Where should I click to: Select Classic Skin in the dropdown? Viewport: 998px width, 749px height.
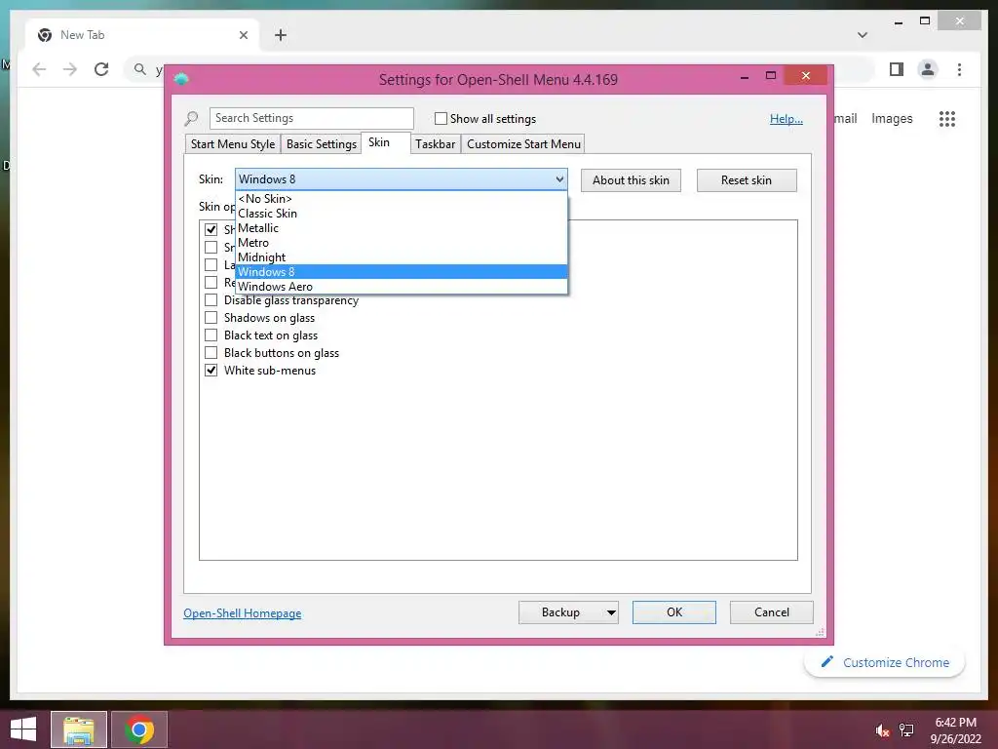pos(401,214)
